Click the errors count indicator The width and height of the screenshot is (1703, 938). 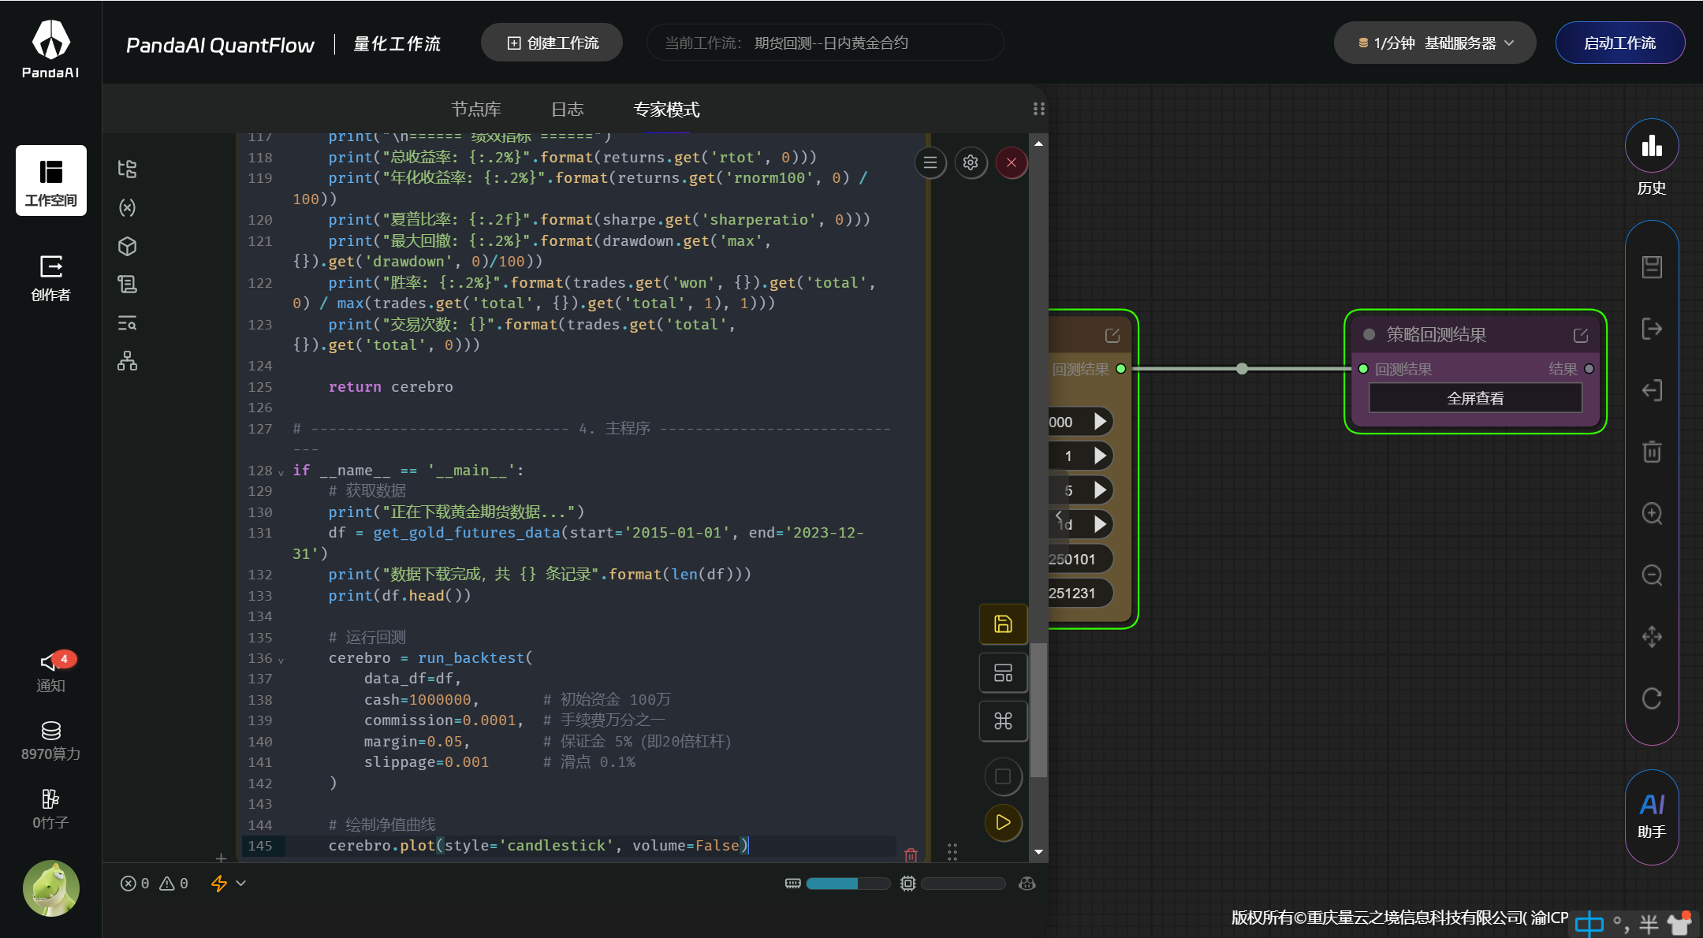click(x=135, y=884)
